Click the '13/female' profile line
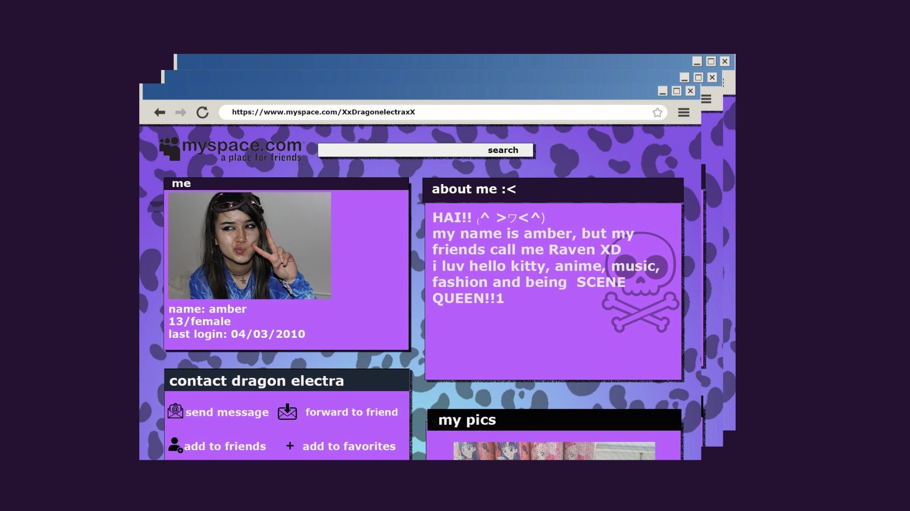This screenshot has height=511, width=910. coord(200,322)
